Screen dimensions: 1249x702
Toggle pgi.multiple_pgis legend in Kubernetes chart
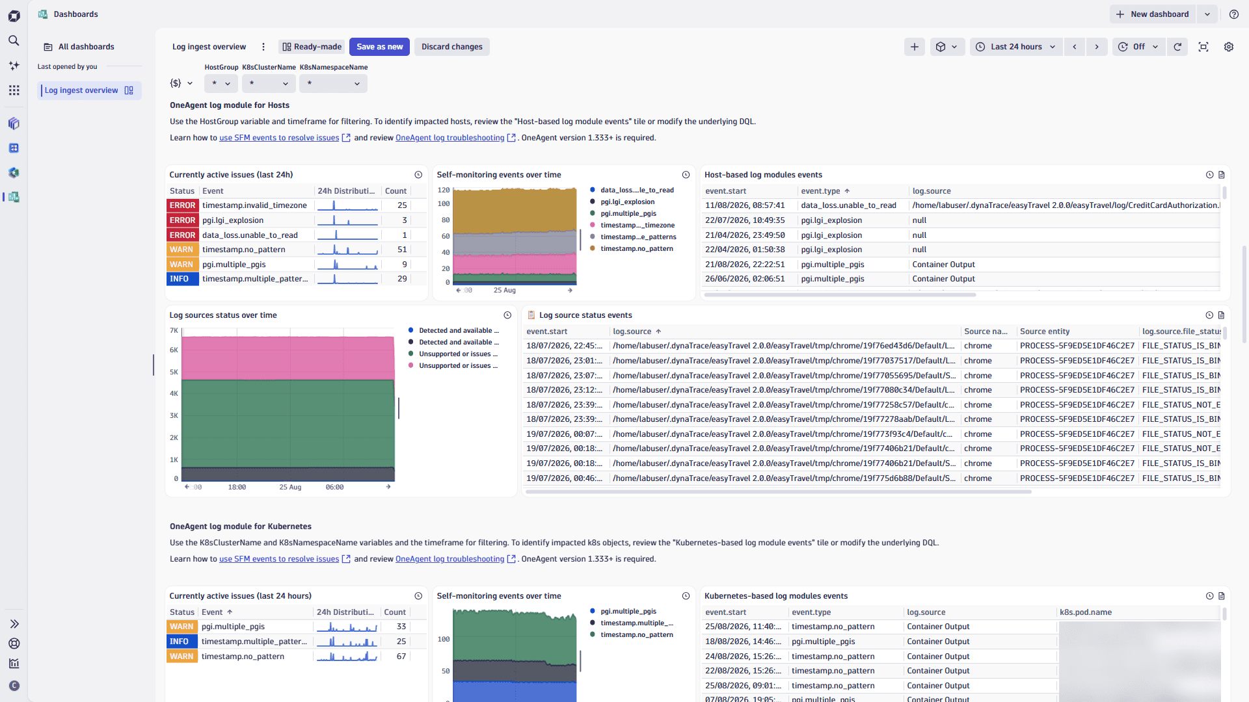[x=623, y=612]
